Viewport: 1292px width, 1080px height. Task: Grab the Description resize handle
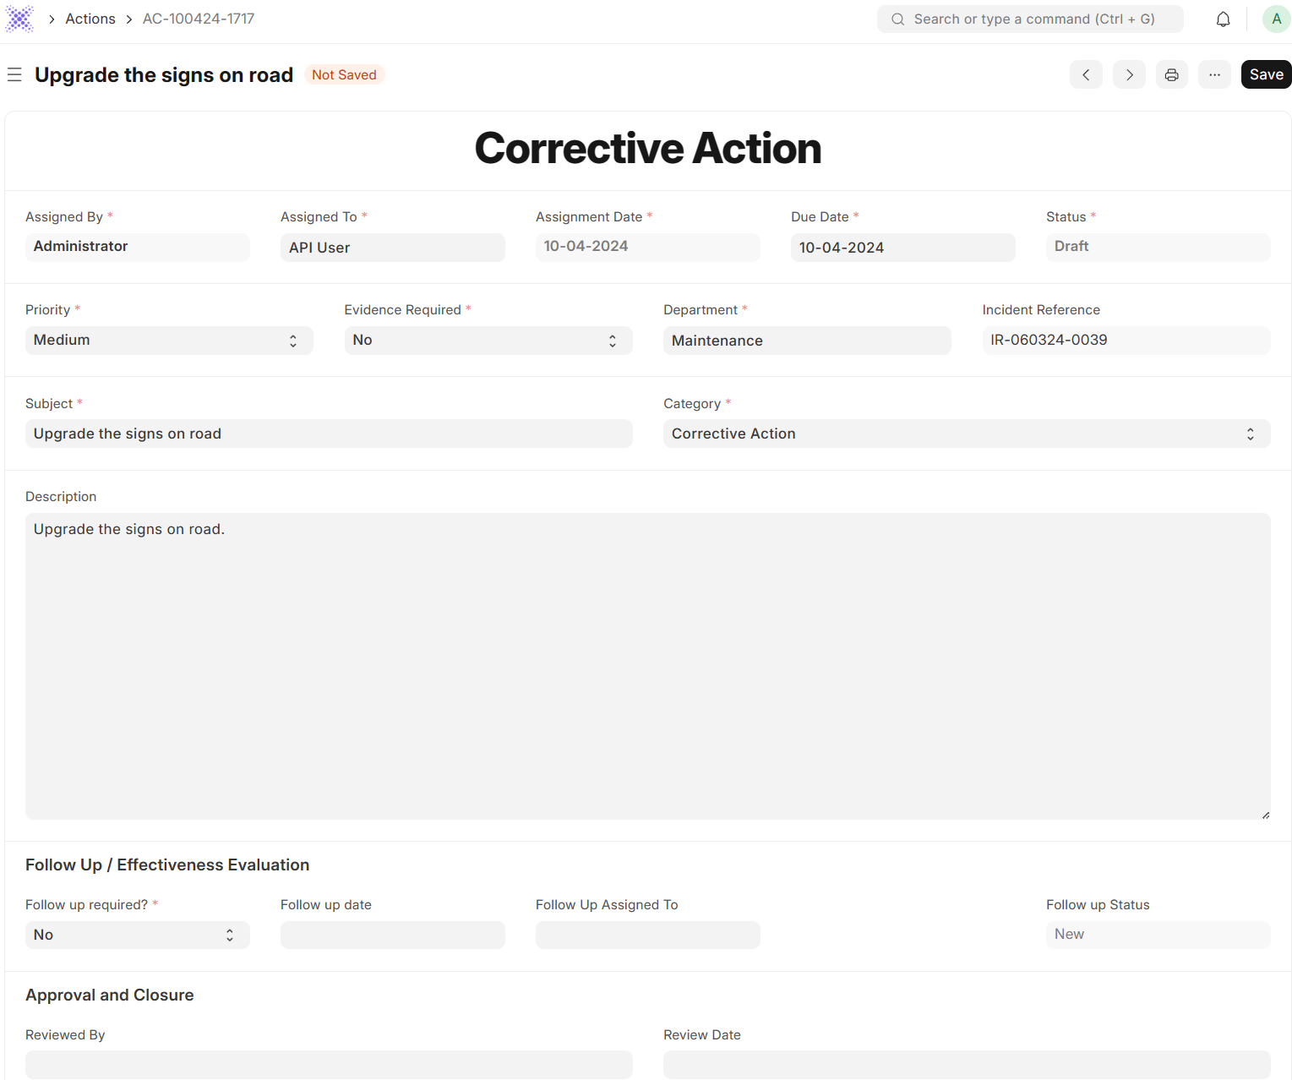(x=1265, y=815)
